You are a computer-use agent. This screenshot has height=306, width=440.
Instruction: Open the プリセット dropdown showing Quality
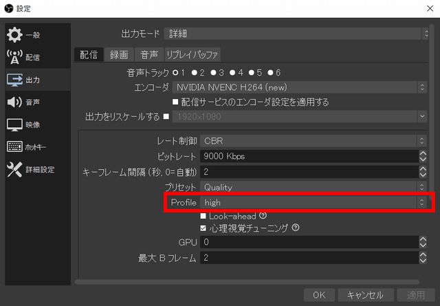click(x=313, y=187)
